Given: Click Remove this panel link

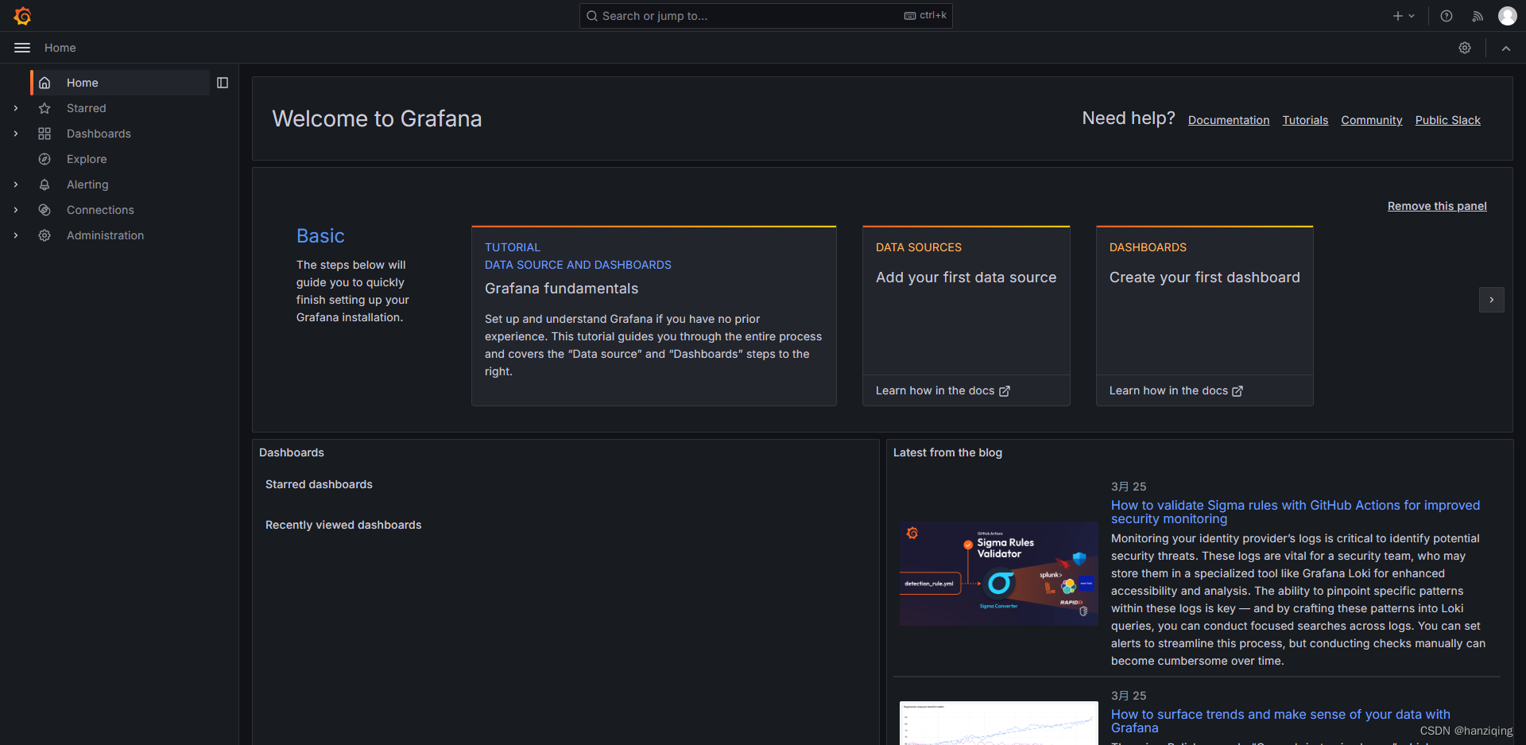Looking at the screenshot, I should point(1437,206).
